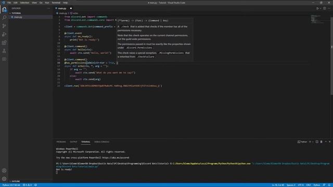Open the Run and Debug view
333x187 pixels.
click(x=4, y=34)
